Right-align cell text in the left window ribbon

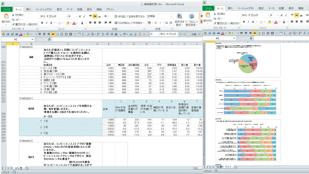[x=100, y=23]
